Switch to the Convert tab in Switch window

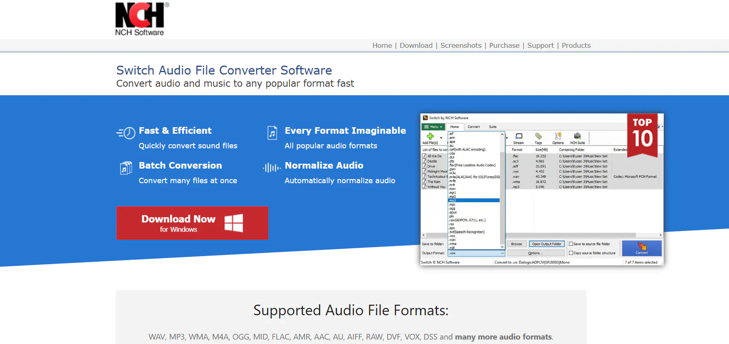[x=474, y=127]
